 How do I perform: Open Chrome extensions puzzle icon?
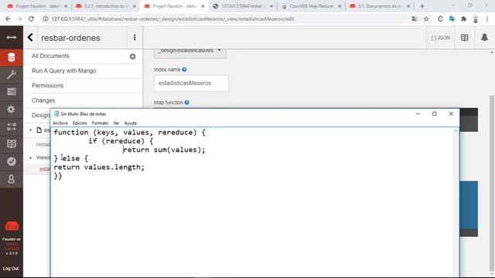click(x=463, y=19)
